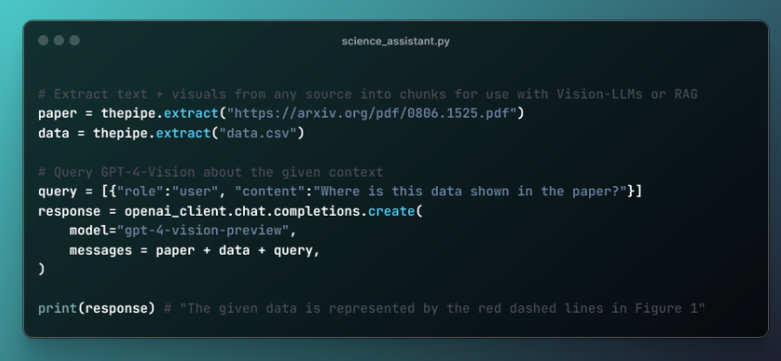This screenshot has height=361, width=781.
Task: Click the messages = paper + data line
Action: 194,250
